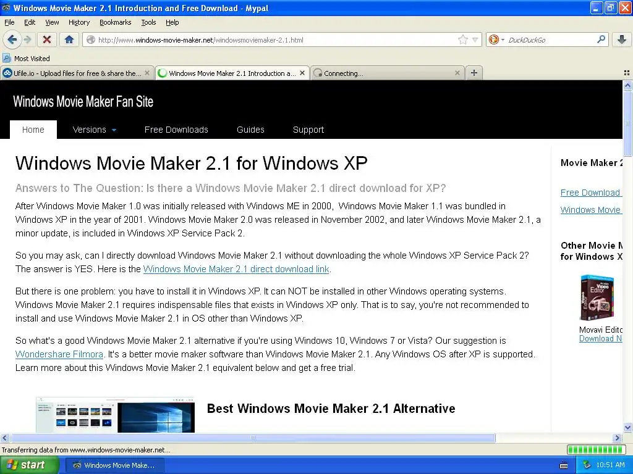Open the Bookmarks menu

coord(116,22)
